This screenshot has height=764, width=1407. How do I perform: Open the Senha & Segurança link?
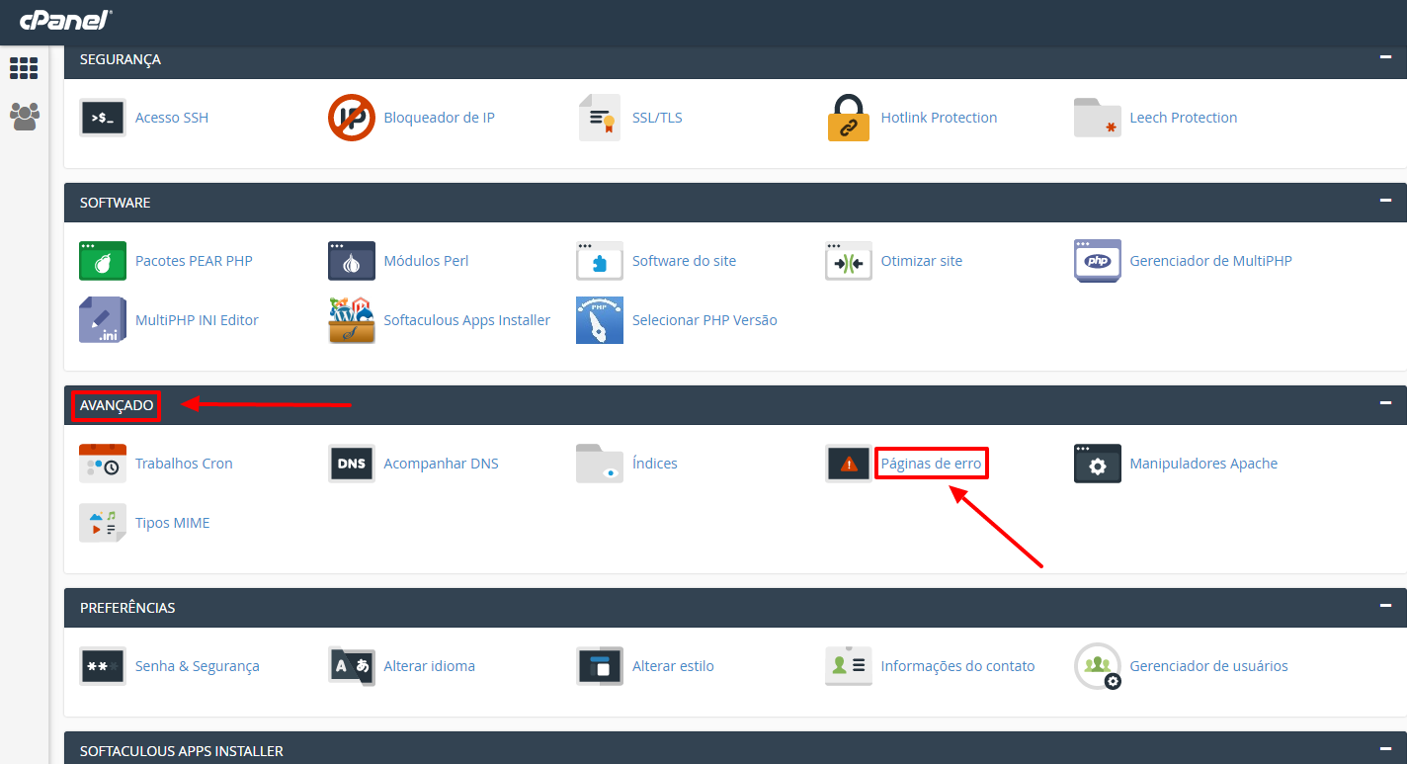click(198, 666)
